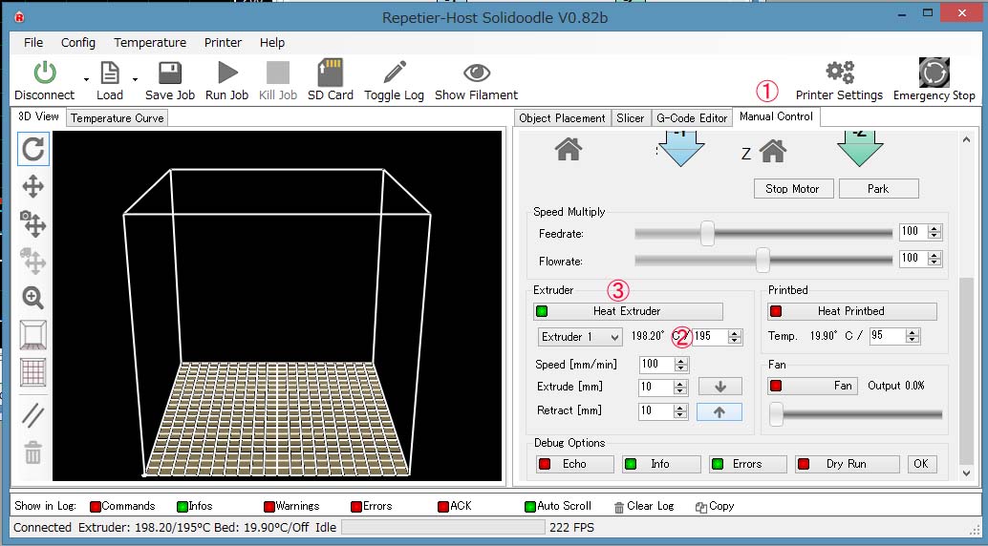The image size is (988, 546).
Task: Toggle Heat Printbed
Action: [852, 311]
